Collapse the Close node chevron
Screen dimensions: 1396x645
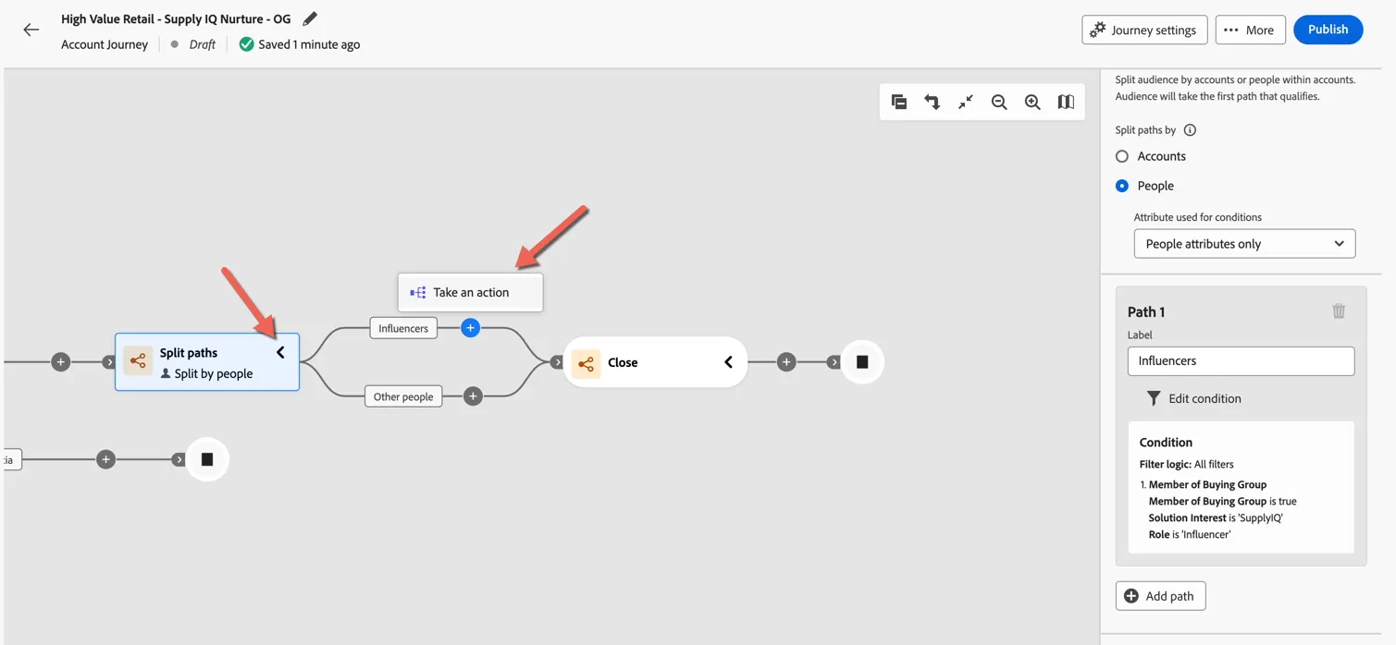coord(728,362)
